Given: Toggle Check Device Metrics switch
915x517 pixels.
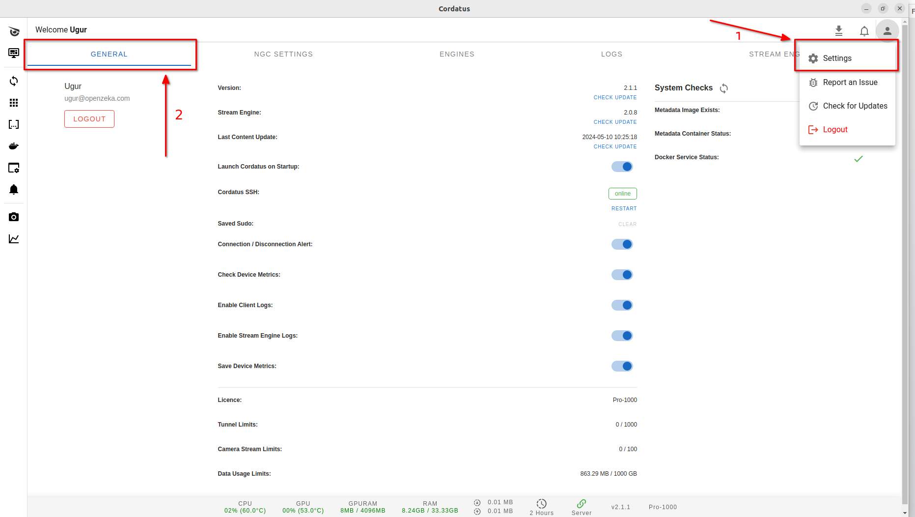Looking at the screenshot, I should point(622,275).
